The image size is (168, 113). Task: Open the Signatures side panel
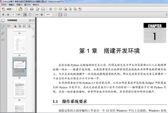click(x=3, y=40)
